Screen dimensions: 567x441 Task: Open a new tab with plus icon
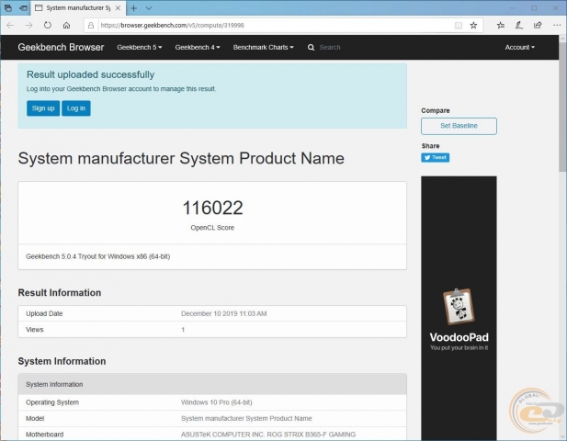133,8
